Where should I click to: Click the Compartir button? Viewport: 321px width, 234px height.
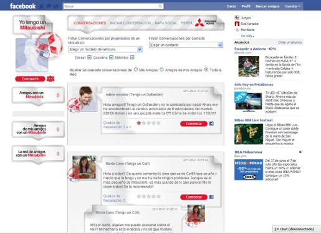tap(30, 79)
